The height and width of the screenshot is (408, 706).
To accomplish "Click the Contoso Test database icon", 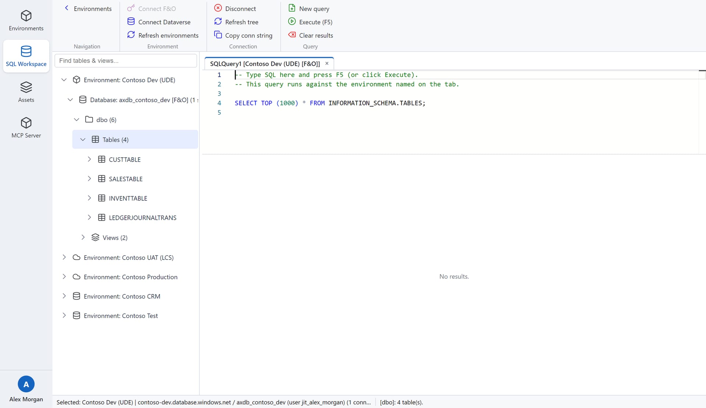I will [x=76, y=315].
